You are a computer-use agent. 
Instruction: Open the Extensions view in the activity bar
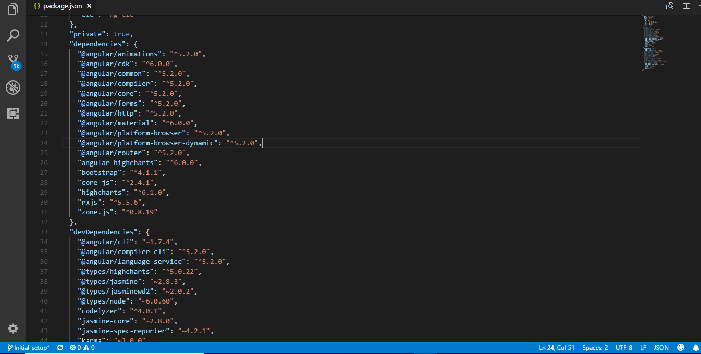13,113
